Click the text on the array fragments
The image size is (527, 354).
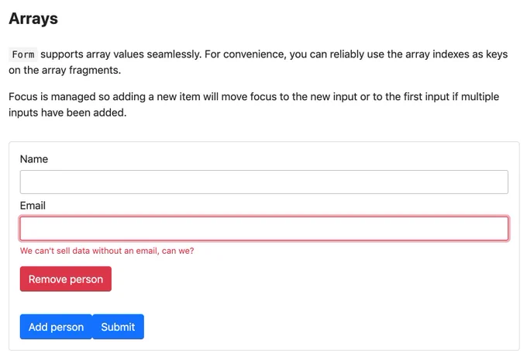point(64,70)
